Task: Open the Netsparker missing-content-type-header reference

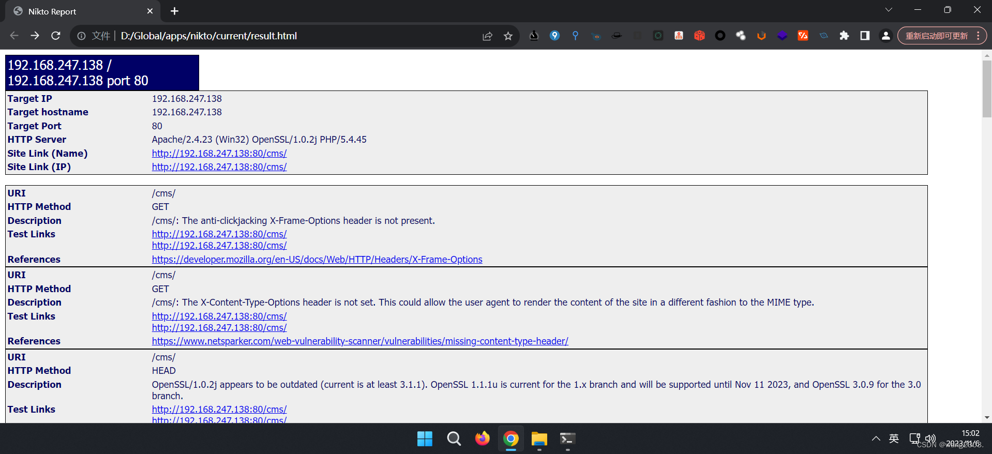Action: pos(360,341)
